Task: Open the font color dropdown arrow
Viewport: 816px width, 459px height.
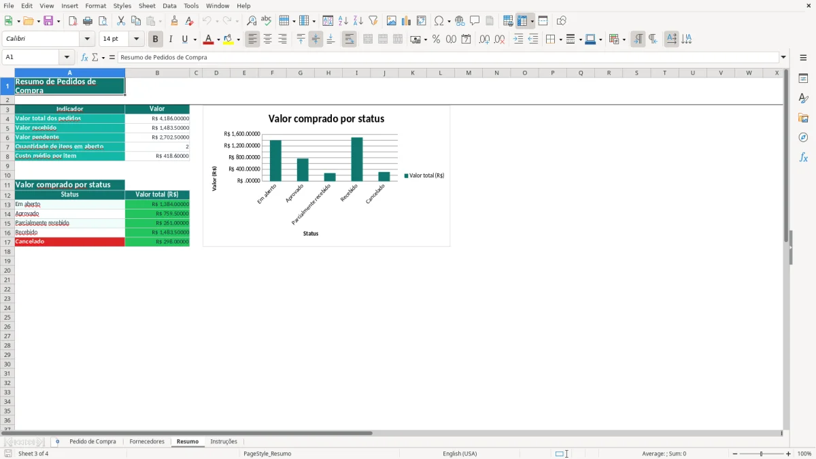Action: pos(218,39)
